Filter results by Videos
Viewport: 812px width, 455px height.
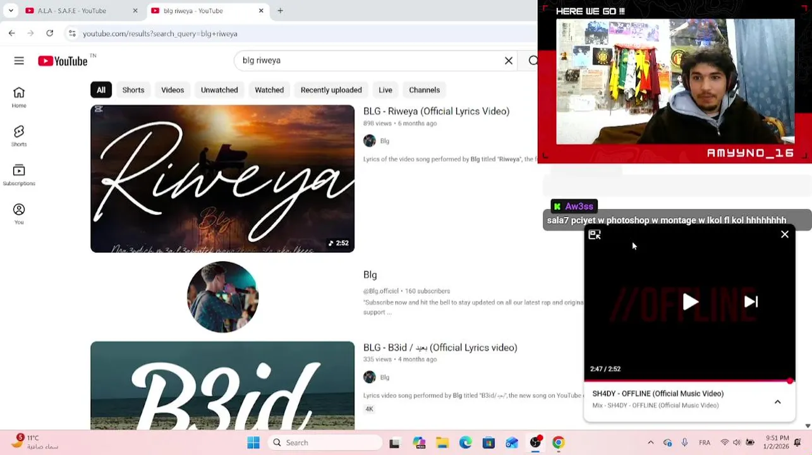click(173, 90)
